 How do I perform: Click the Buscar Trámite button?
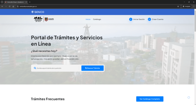92,68
